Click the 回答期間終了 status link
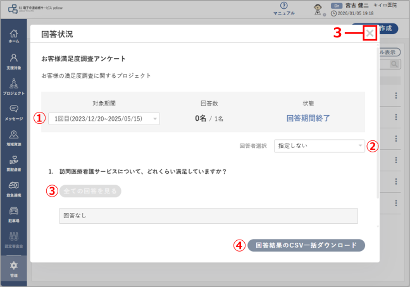The height and width of the screenshot is (287, 410). (x=308, y=118)
